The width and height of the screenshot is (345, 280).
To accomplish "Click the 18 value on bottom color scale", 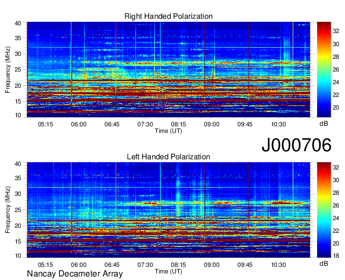I will 336,256.
